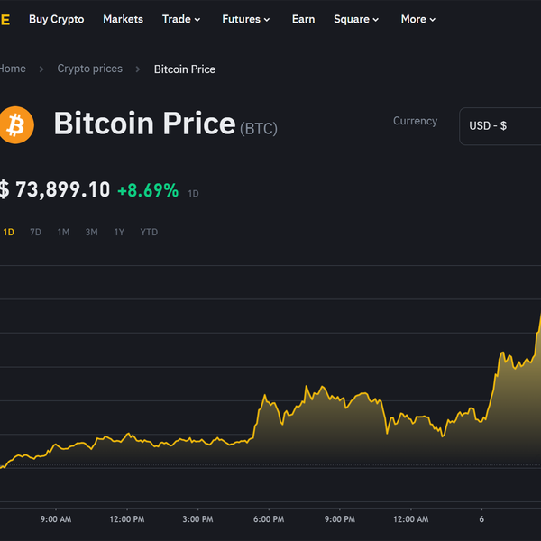The image size is (541, 541).
Task: Expand the More dropdown menu
Action: click(418, 19)
